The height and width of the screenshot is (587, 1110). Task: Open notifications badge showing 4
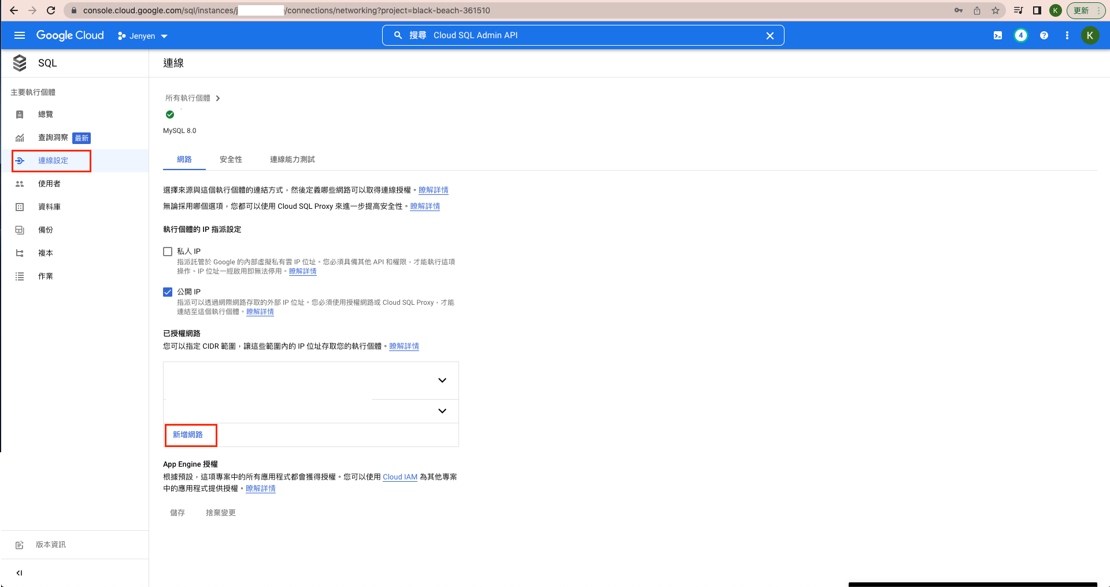pyautogui.click(x=1021, y=35)
